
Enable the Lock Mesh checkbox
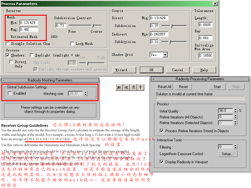[x=72, y=44]
